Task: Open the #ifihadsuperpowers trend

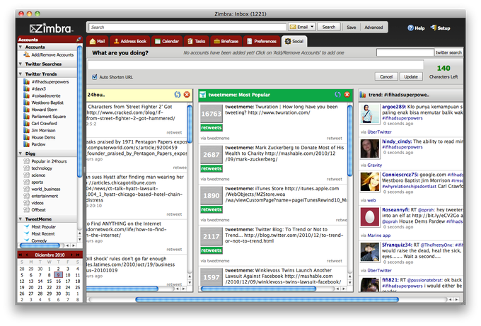Action: (x=50, y=82)
